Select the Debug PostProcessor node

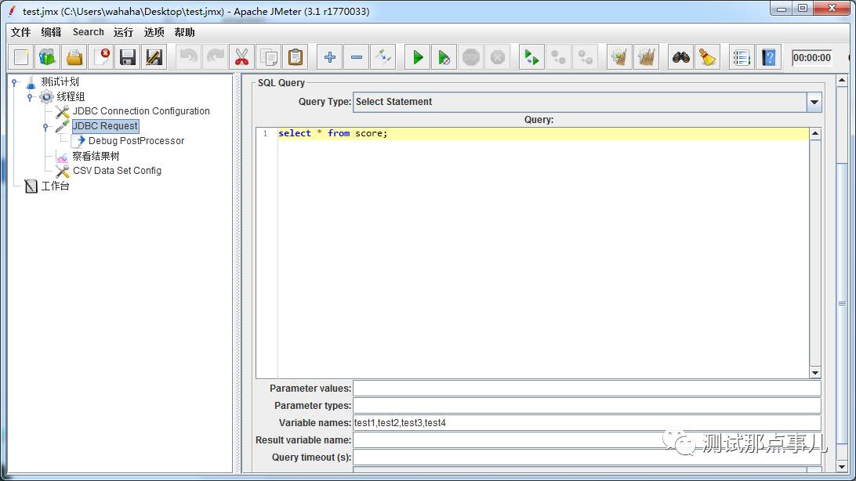(136, 141)
